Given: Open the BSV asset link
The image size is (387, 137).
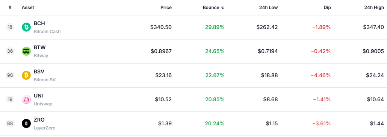Looking at the screenshot, I should click(x=39, y=72).
